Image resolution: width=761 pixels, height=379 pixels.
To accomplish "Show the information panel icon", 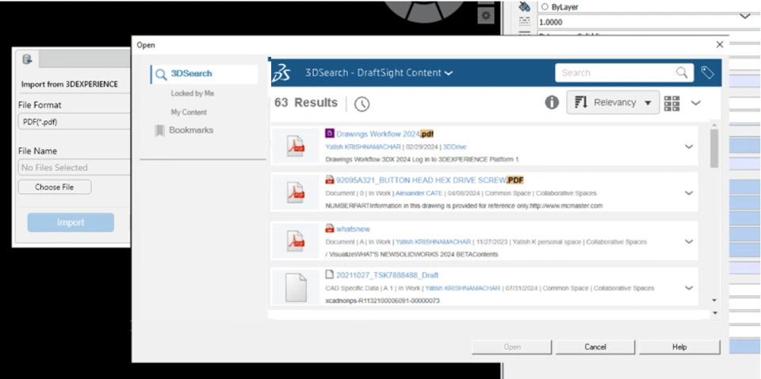I will [552, 102].
